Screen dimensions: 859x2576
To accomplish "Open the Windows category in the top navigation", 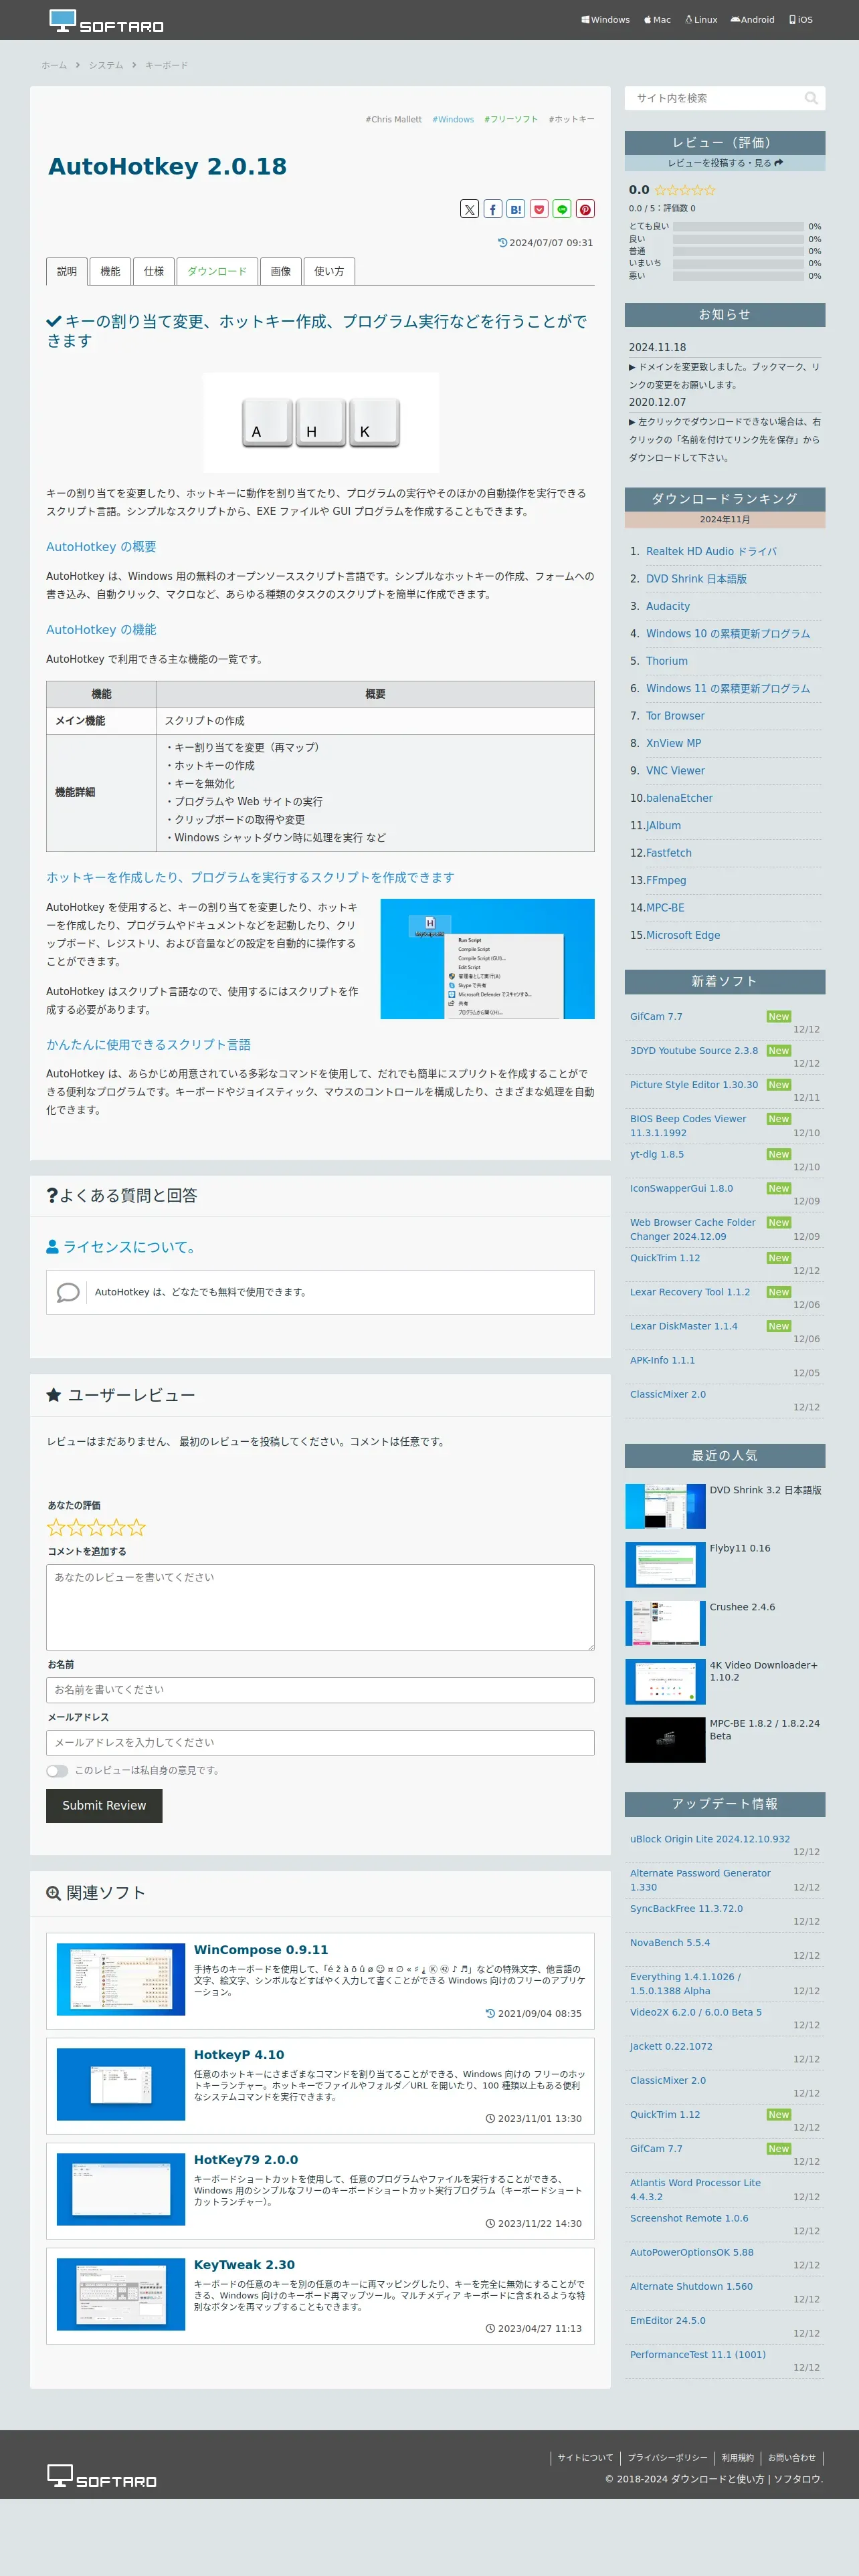I will coord(606,20).
